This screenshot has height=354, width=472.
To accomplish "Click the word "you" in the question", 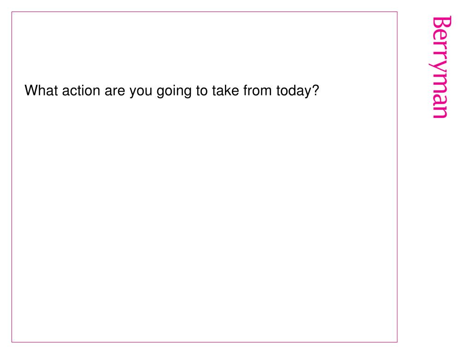I will 141,92.
